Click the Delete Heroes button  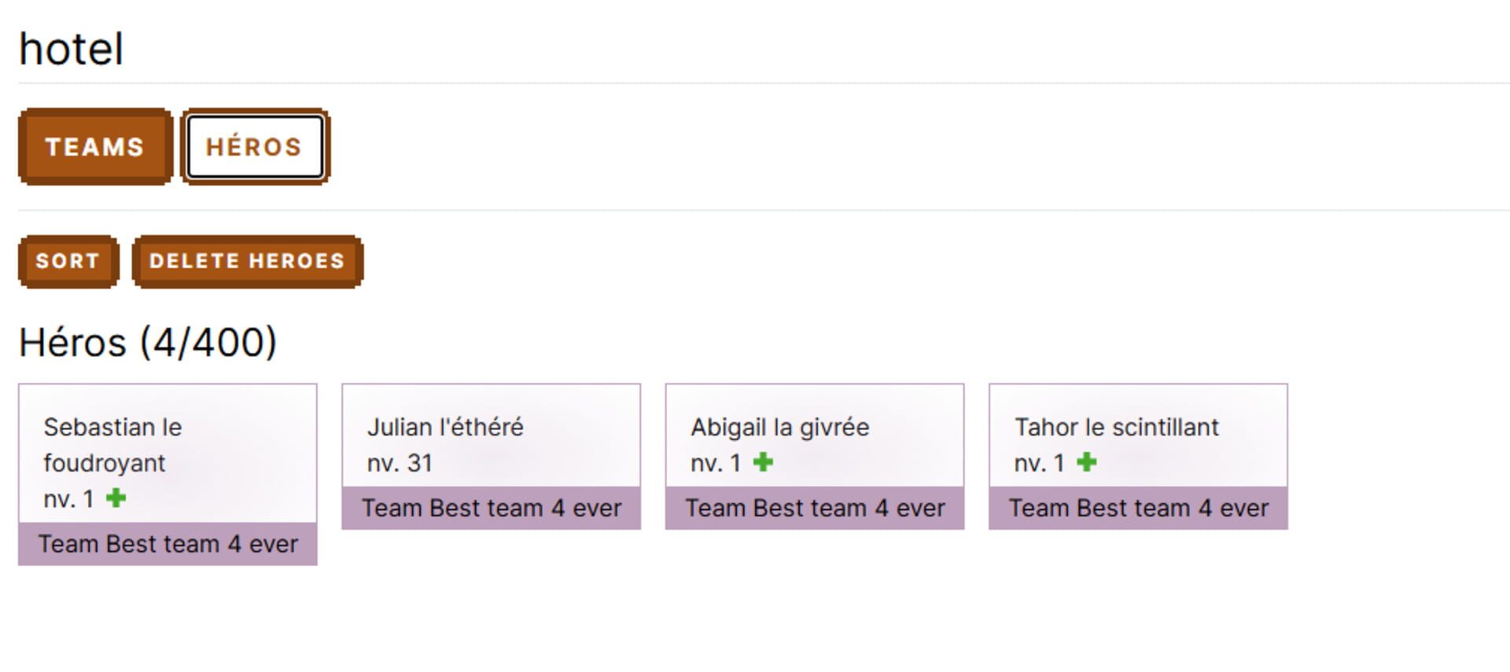[x=247, y=261]
